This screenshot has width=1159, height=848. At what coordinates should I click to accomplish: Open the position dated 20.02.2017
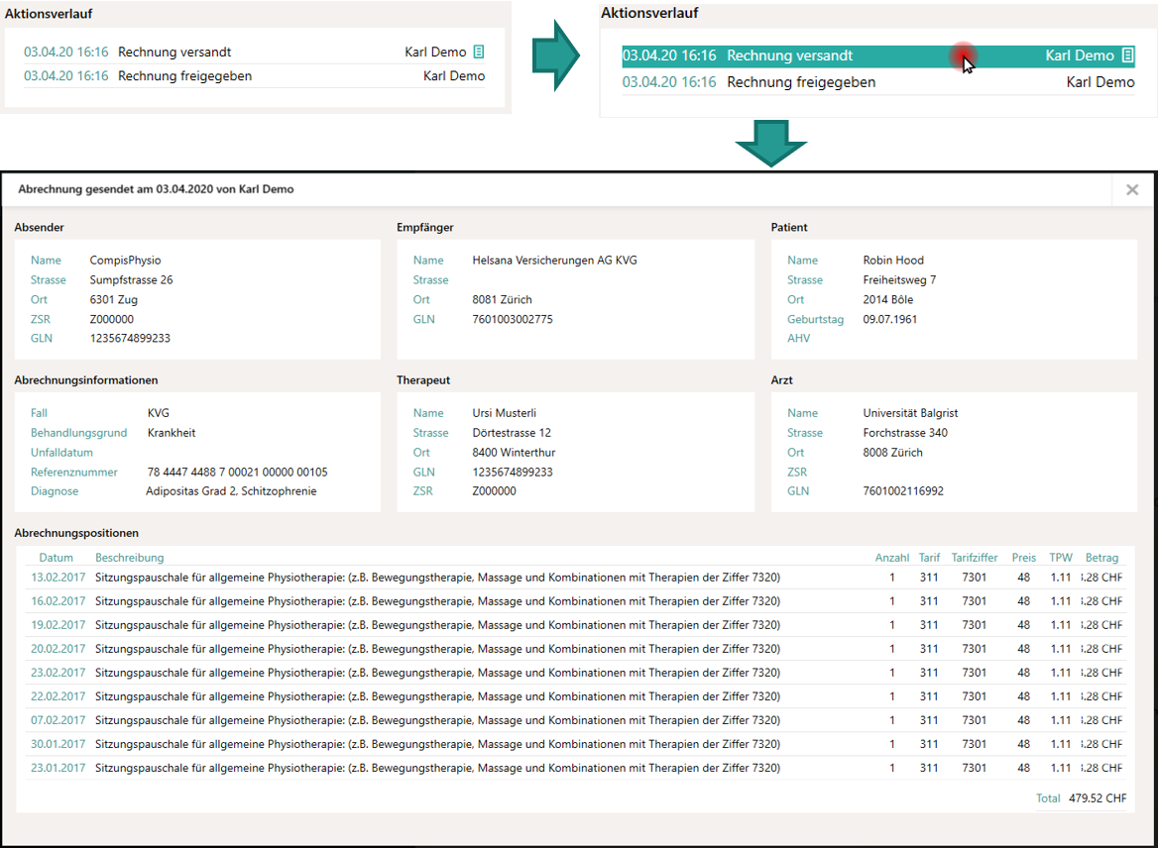tap(58, 649)
